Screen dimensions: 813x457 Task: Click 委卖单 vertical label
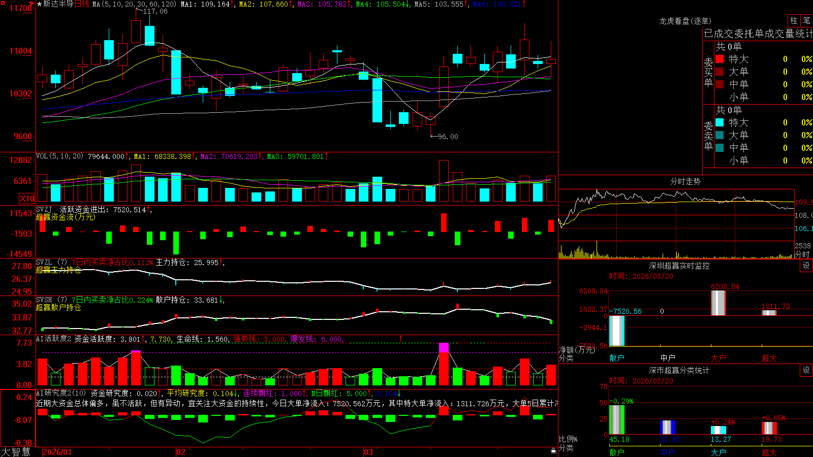point(708,136)
